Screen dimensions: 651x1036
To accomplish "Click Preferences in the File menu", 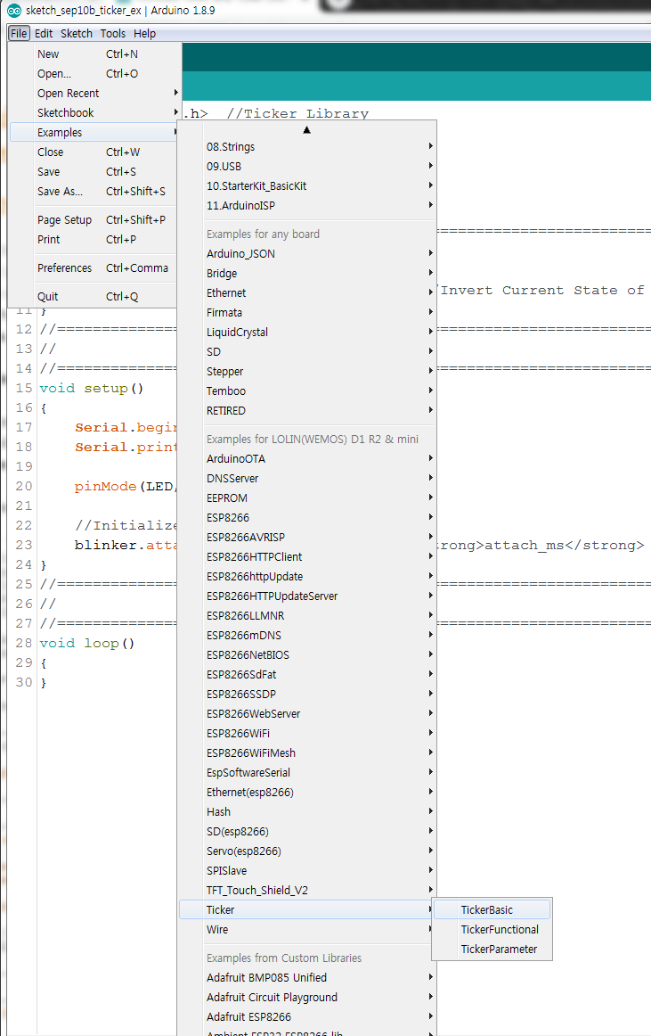I will (x=64, y=268).
